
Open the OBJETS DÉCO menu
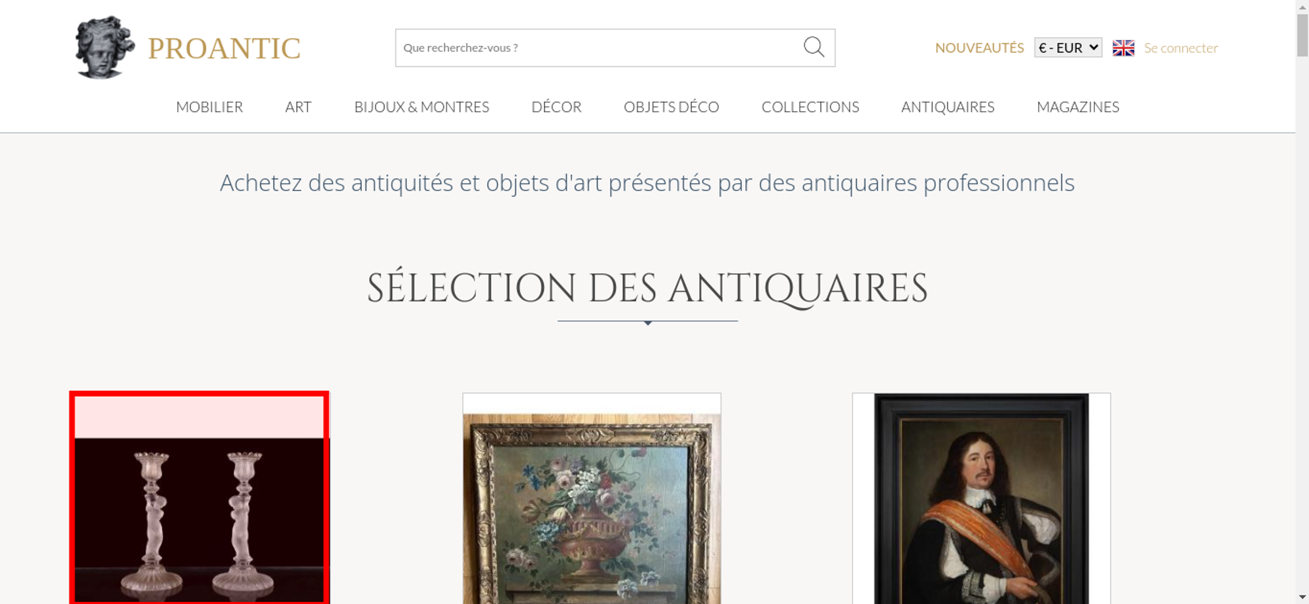coord(672,107)
